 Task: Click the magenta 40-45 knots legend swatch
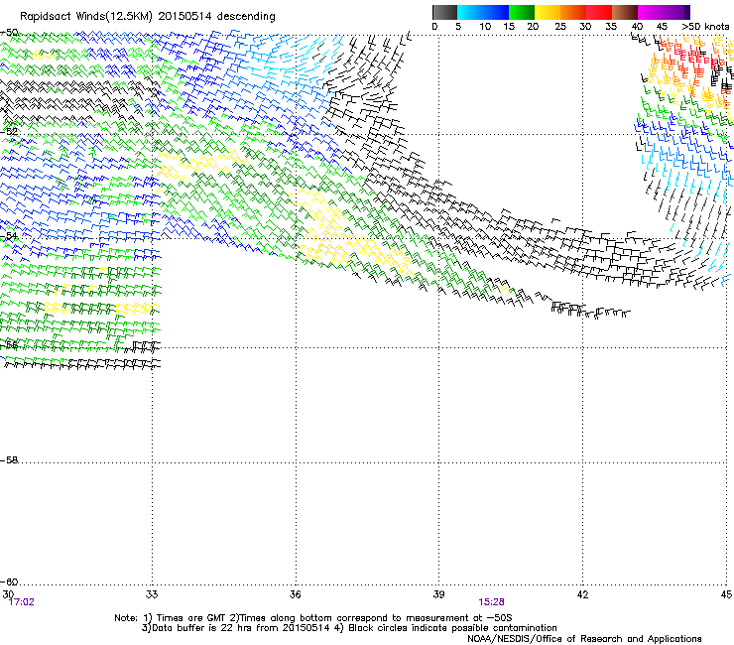(651, 12)
